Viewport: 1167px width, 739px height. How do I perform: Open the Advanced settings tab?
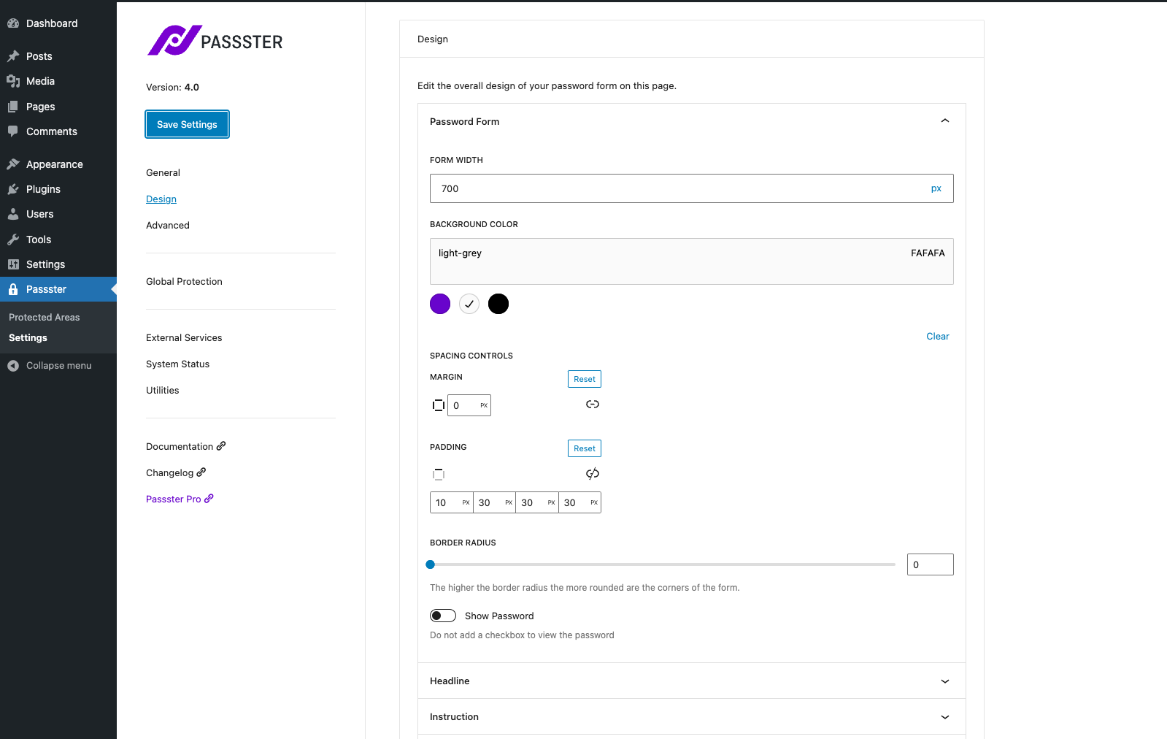pos(168,226)
